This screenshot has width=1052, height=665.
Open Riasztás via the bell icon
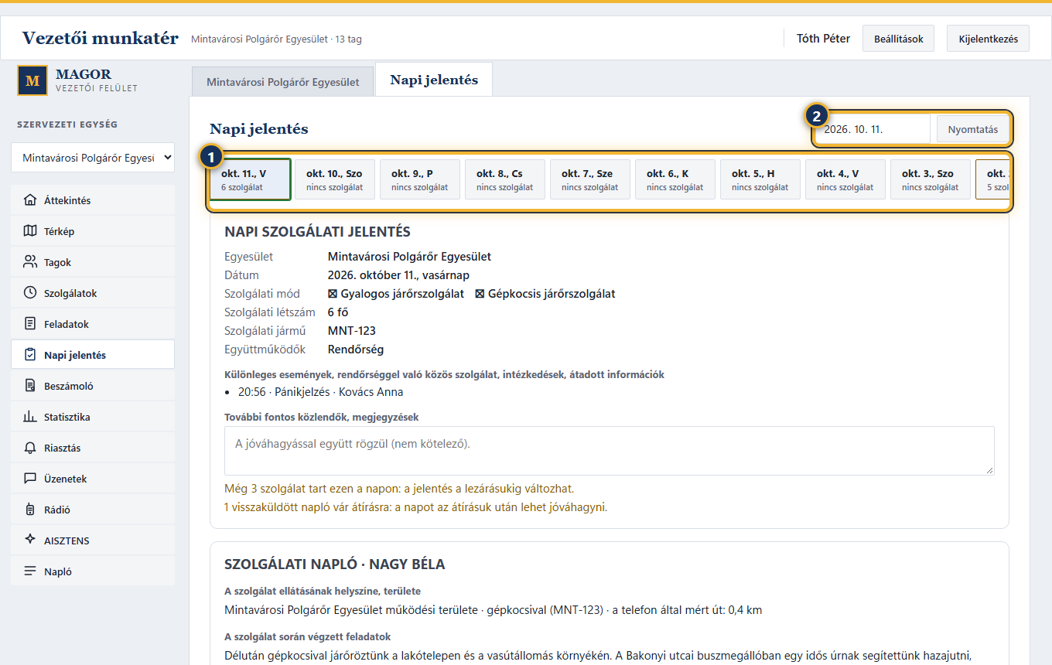(x=30, y=448)
